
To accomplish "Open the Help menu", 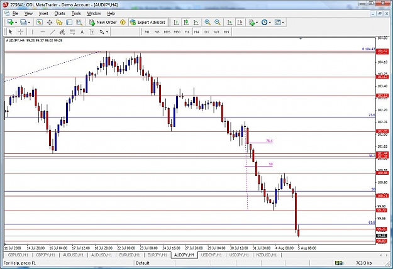I will click(x=111, y=14).
